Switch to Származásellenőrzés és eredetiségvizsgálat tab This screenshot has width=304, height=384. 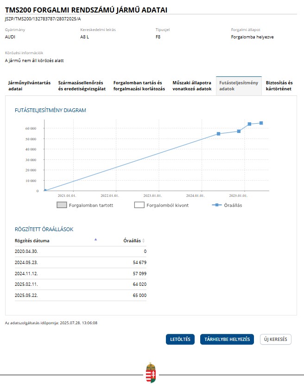(x=82, y=86)
